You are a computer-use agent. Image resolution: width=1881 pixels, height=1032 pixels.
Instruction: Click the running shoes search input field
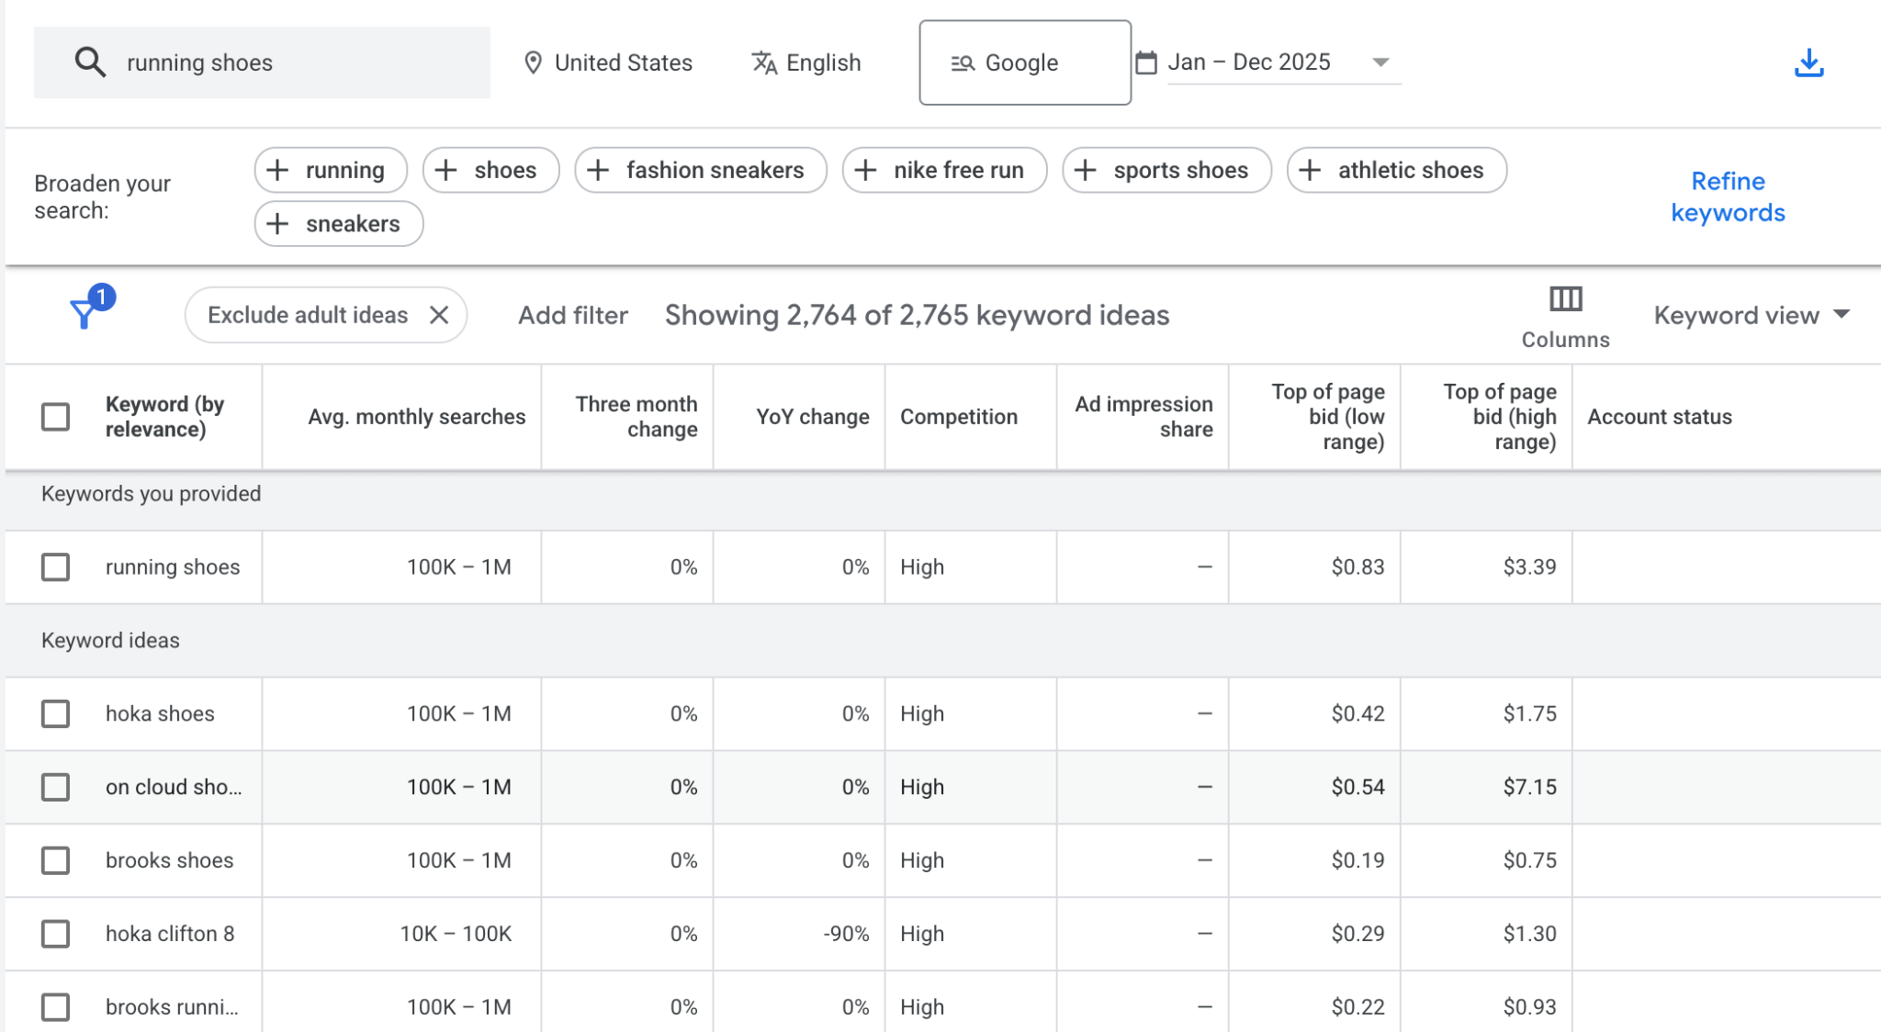pos(276,62)
